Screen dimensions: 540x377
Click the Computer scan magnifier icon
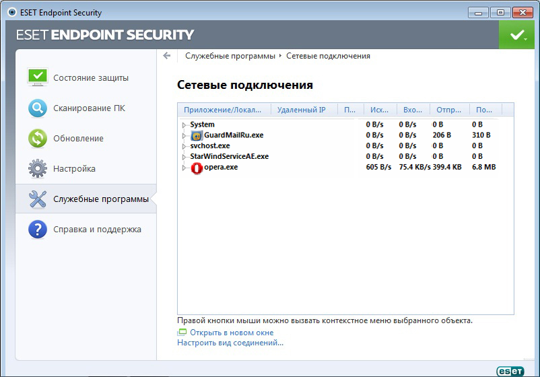(38, 108)
